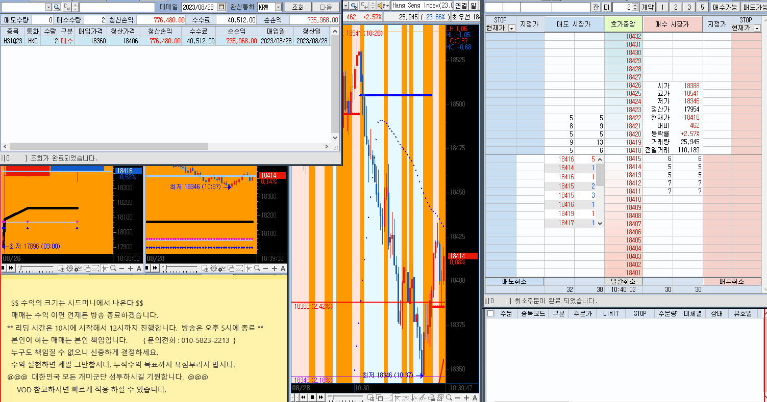767x402 pixels.
Task: Click the plus zoom-in icon on the Hang Seng chart toolbar
Action: 466,397
